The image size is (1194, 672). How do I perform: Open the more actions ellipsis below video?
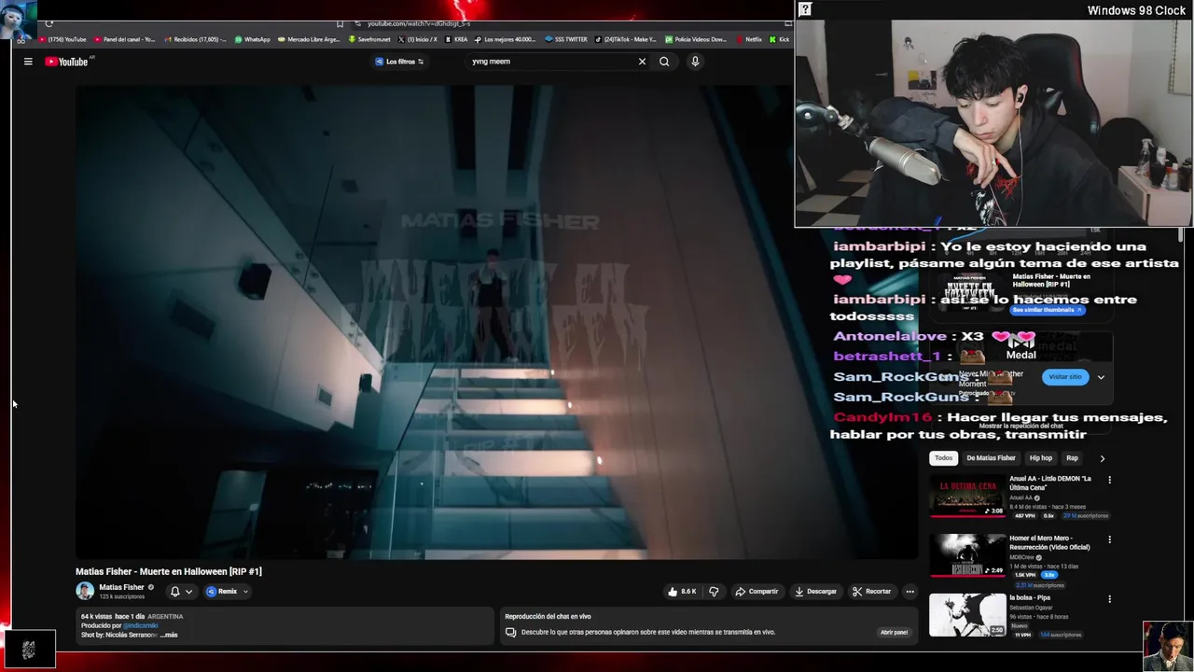(x=909, y=591)
